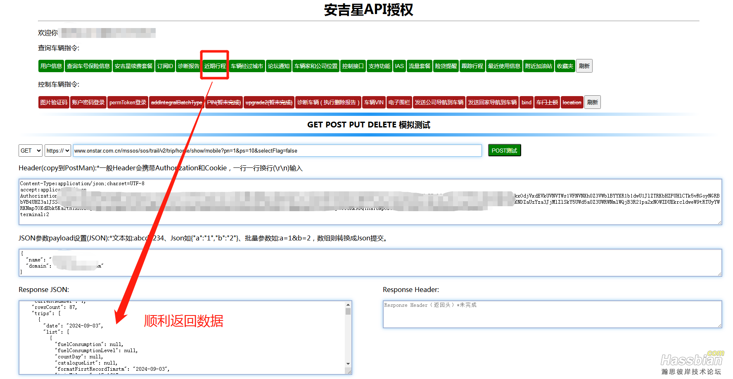The image size is (733, 379).
Task: Click the IAS green button
Action: (x=399, y=66)
